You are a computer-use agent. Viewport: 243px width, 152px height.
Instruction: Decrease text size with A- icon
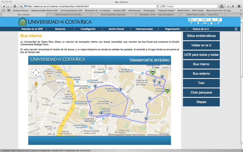click(x=198, y=20)
